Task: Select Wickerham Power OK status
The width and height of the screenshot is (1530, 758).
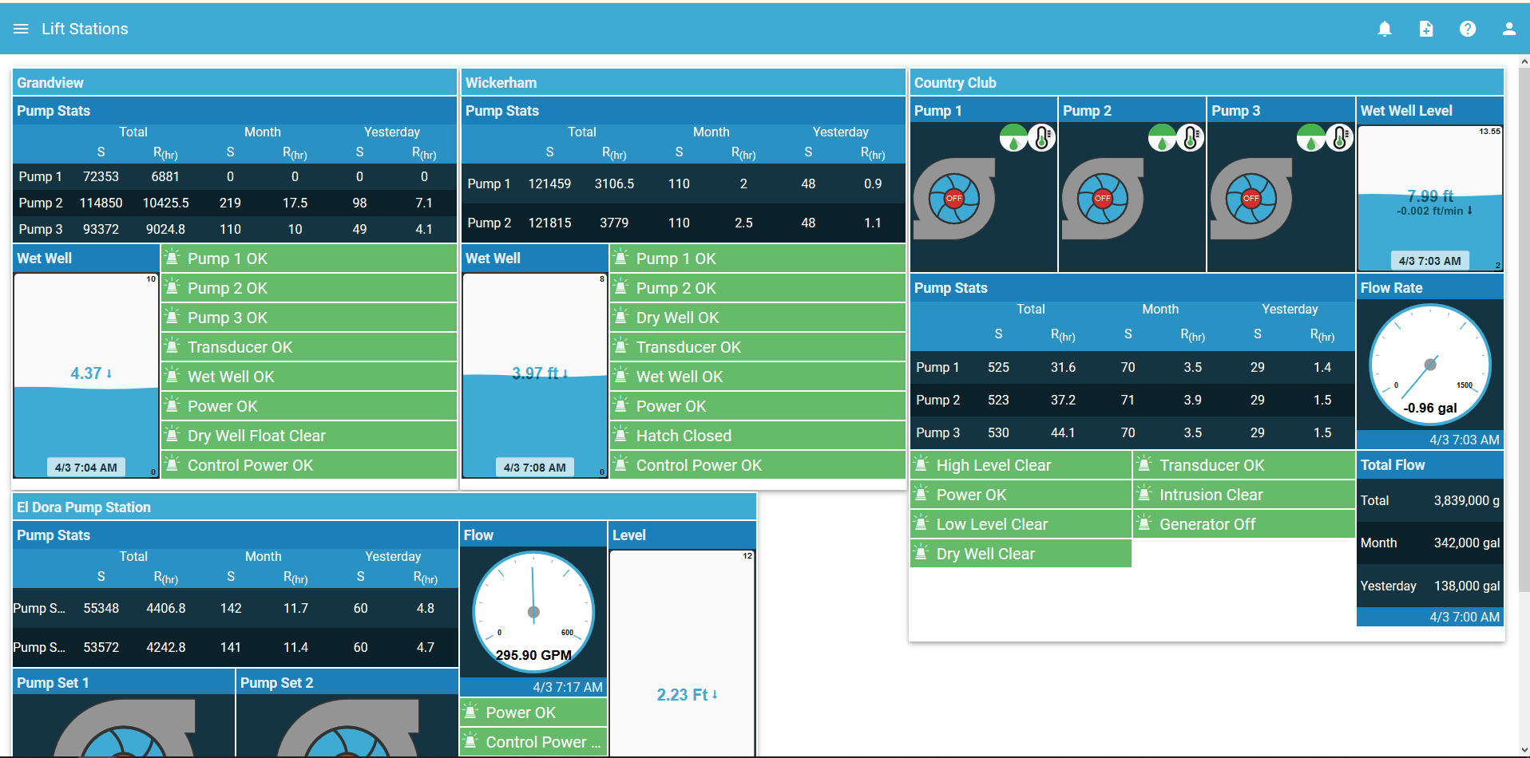Action: 758,406
